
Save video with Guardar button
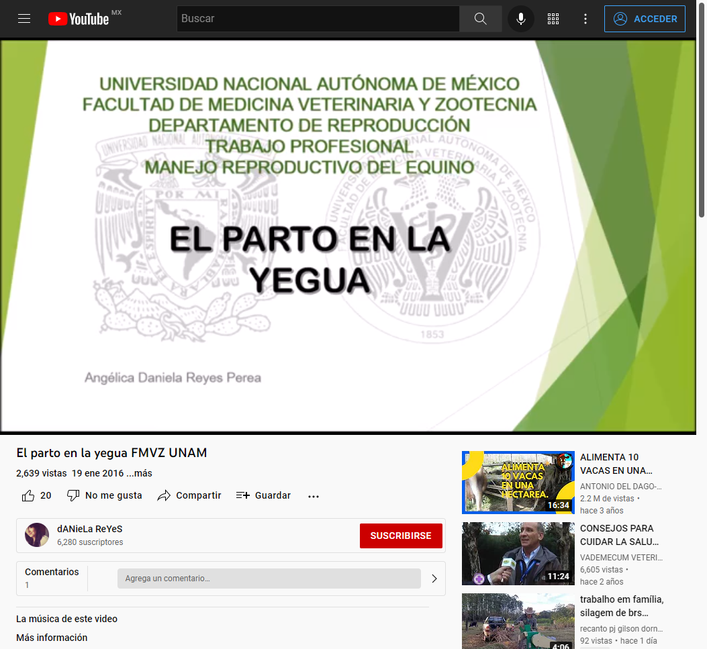[x=263, y=496]
